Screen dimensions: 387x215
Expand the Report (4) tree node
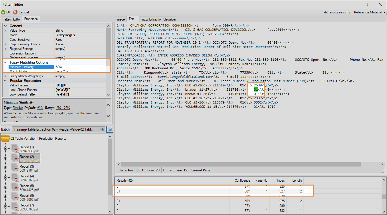(5, 177)
